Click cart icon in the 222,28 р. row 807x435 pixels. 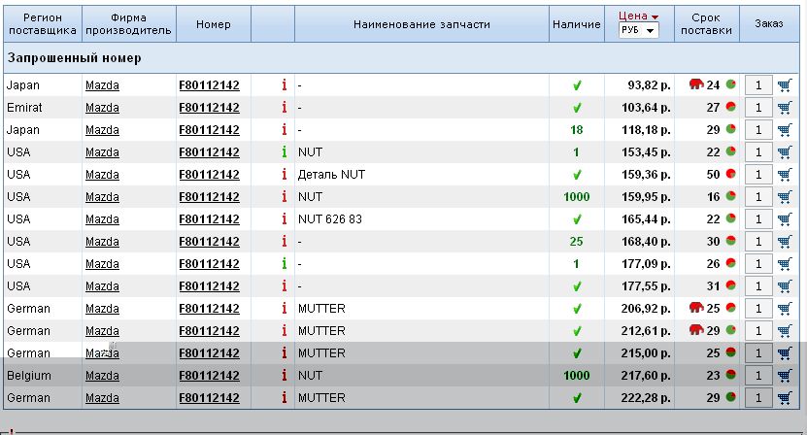(785, 398)
